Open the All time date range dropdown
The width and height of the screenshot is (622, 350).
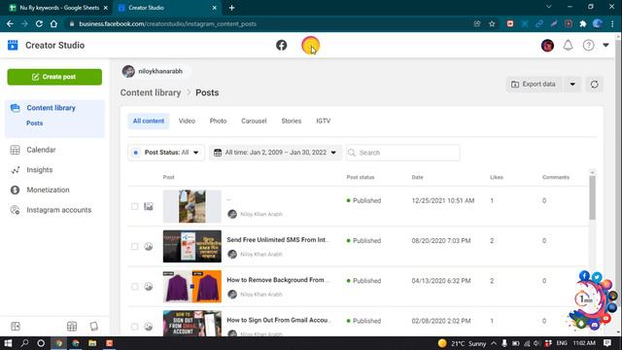click(x=275, y=153)
